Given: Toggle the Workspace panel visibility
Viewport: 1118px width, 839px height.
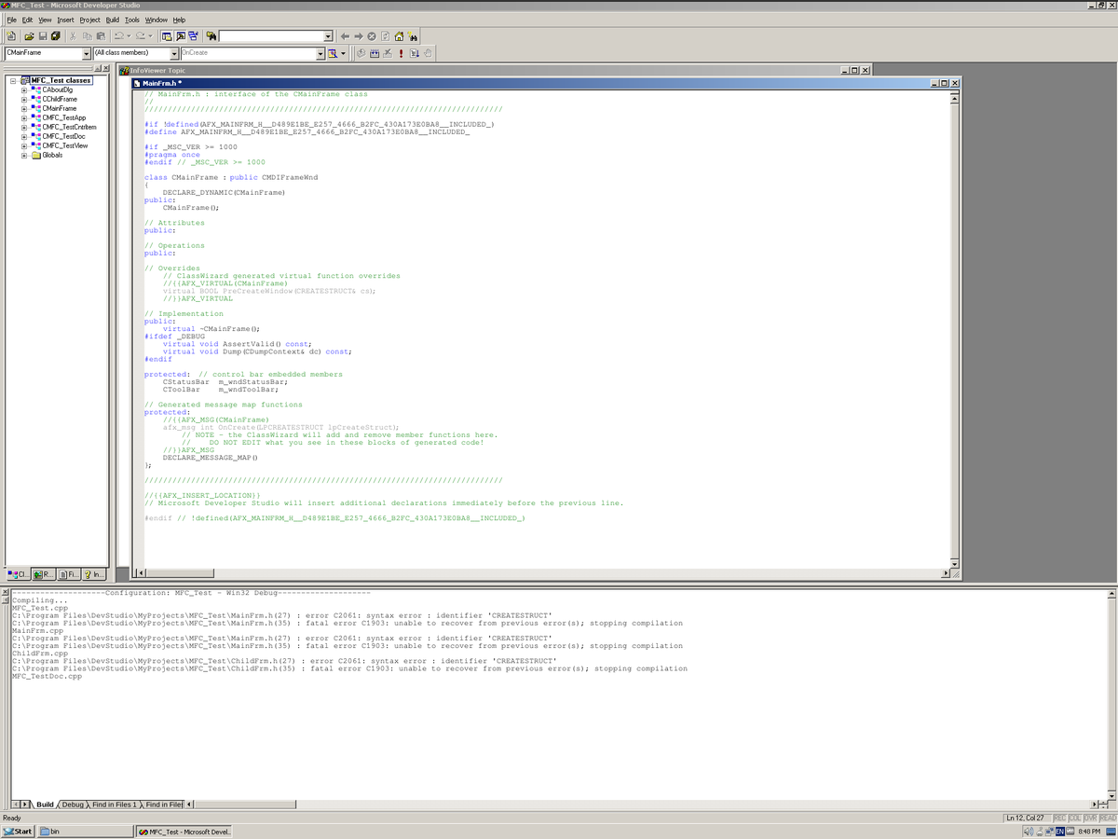Looking at the screenshot, I should (165, 35).
